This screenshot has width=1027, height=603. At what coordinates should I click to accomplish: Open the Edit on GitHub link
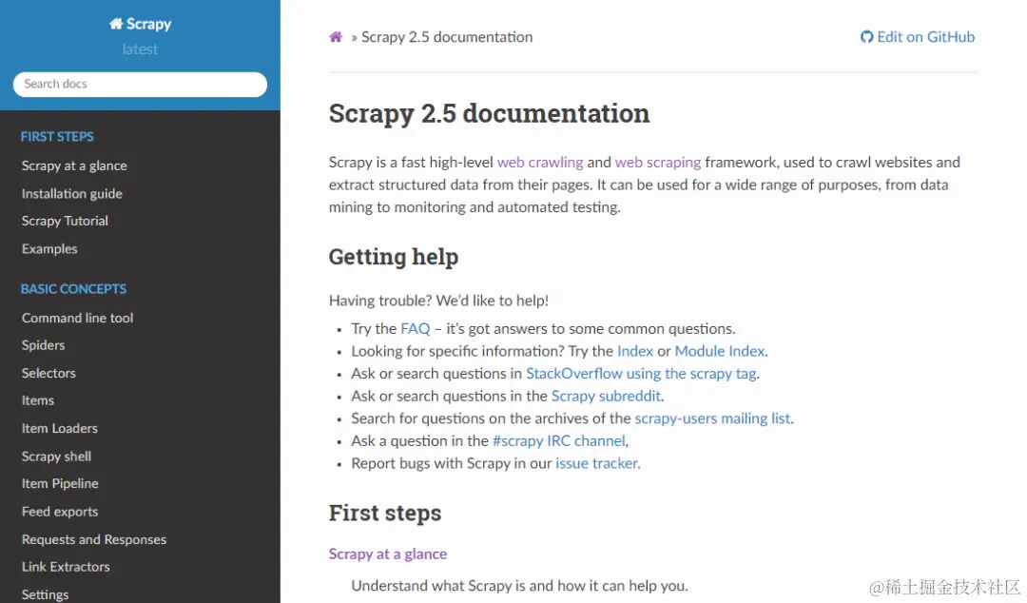coord(918,37)
